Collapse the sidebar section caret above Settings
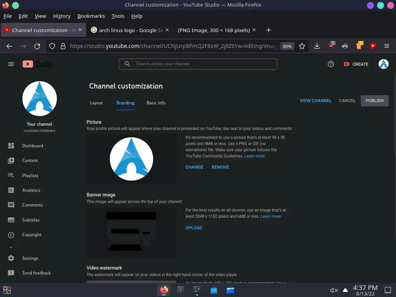 point(11,247)
